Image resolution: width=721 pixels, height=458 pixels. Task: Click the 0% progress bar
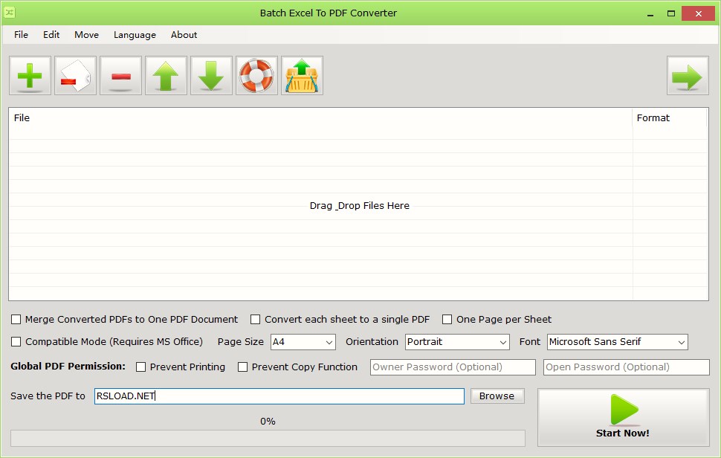pyautogui.click(x=268, y=437)
